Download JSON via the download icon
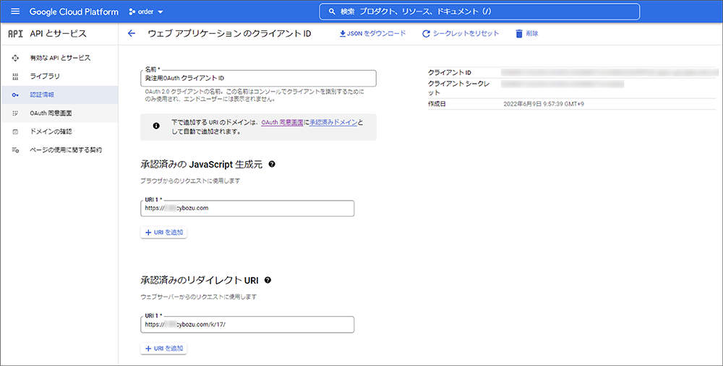Screen dimensions: 723x366 [x=343, y=34]
